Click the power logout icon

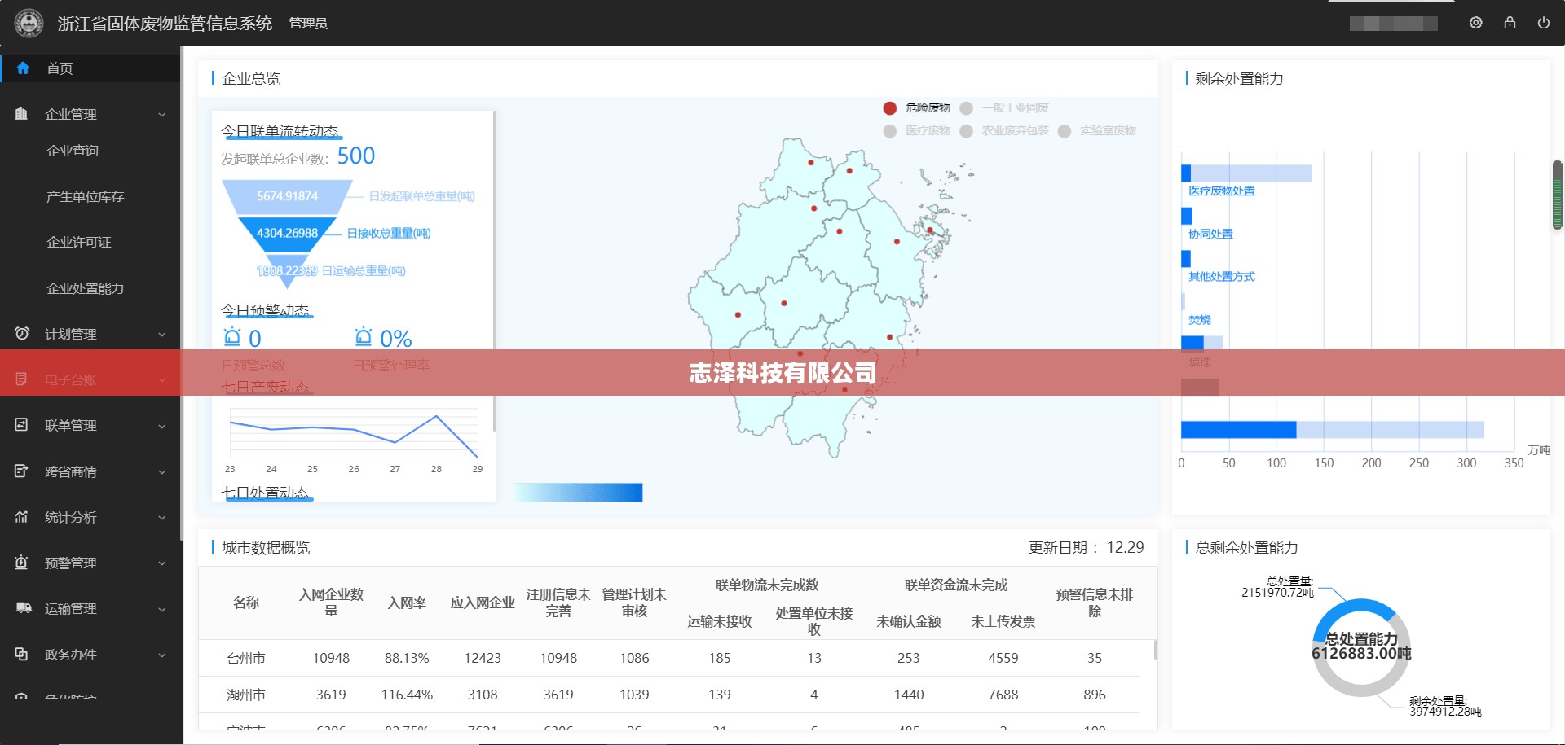(x=1543, y=23)
